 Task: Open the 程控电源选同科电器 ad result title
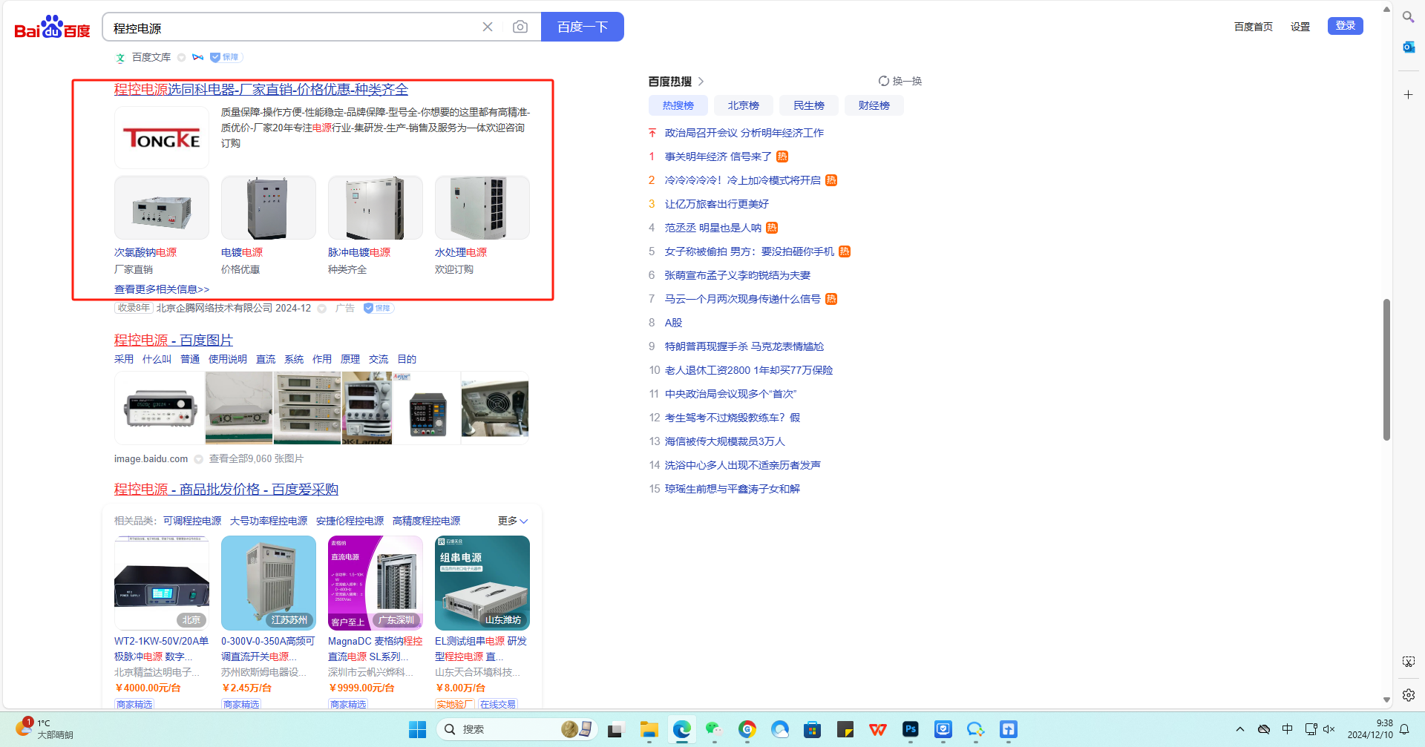click(261, 90)
